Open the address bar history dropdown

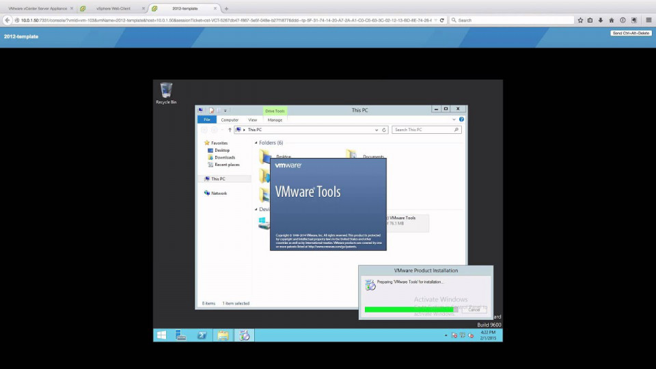coord(377,130)
